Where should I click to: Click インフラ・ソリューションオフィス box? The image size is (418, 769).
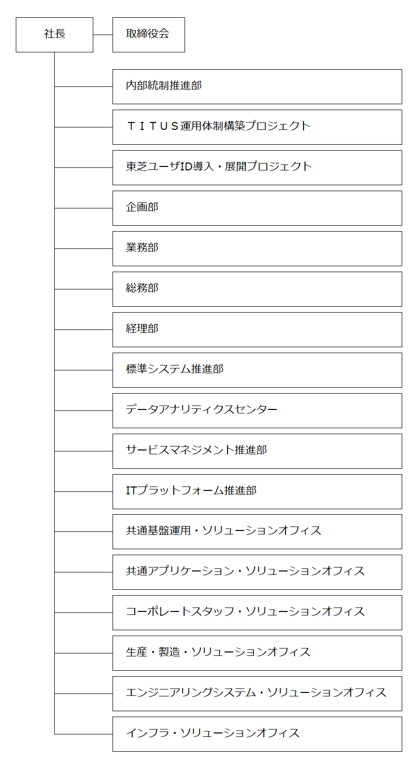257,734
